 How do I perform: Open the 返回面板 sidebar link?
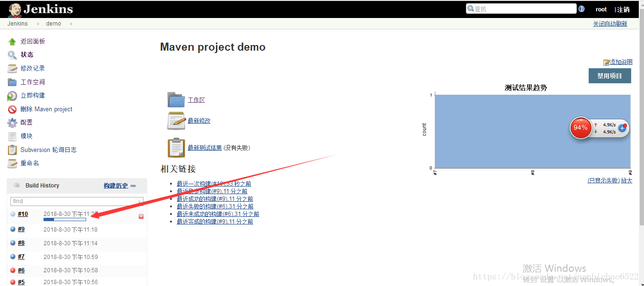click(x=33, y=42)
